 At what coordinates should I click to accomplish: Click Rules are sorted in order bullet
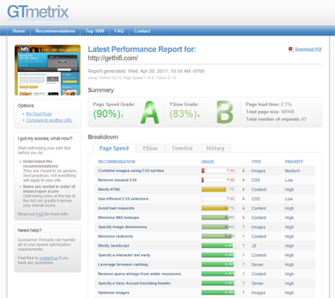(49, 188)
